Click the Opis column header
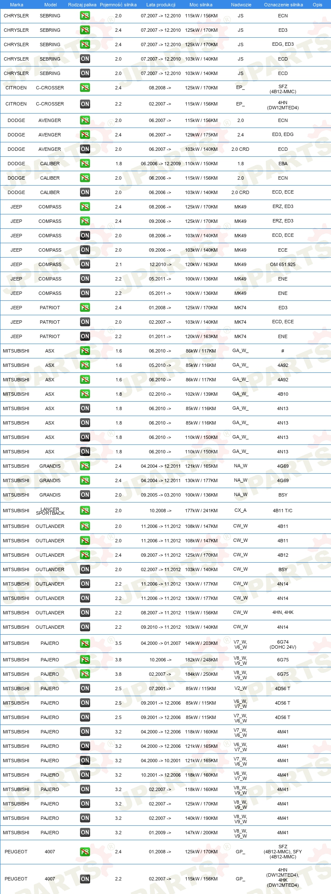The height and width of the screenshot is (894, 331). click(x=317, y=5)
